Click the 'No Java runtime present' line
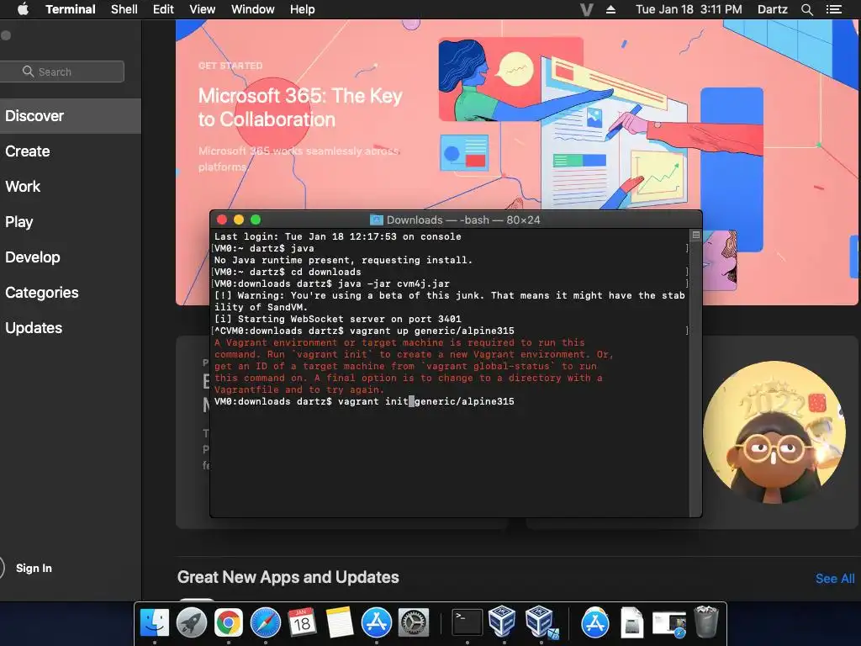The width and height of the screenshot is (861, 646). click(343, 261)
